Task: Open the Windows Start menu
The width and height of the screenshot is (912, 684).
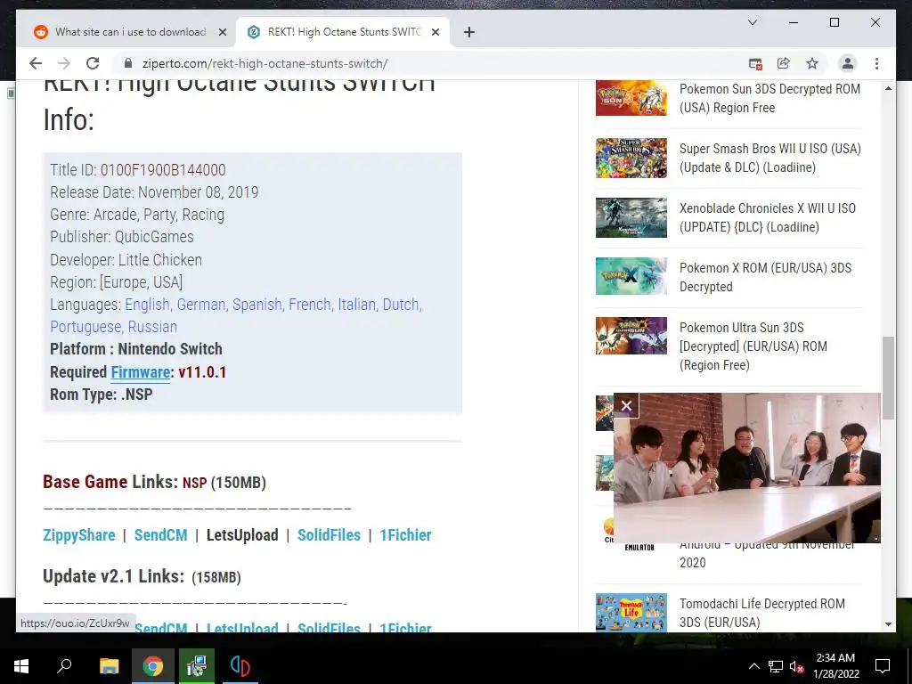Action: tap(21, 666)
